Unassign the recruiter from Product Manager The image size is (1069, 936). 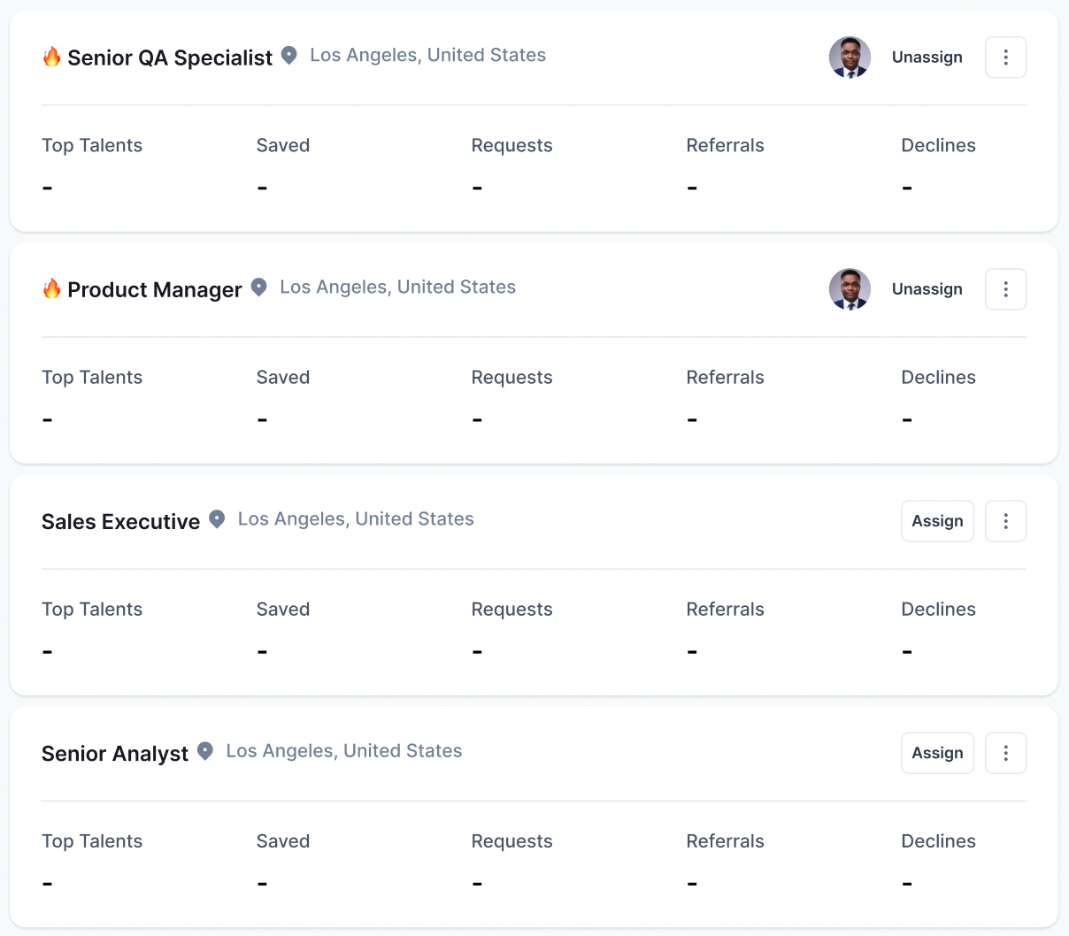[927, 289]
